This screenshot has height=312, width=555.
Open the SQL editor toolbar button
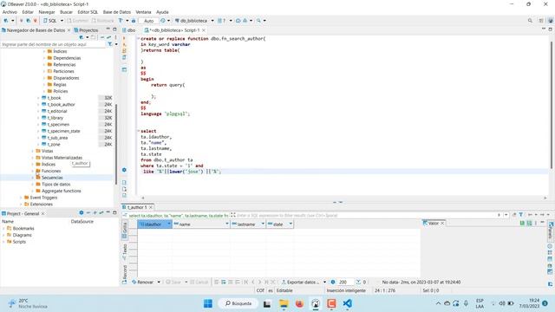[x=50, y=21]
